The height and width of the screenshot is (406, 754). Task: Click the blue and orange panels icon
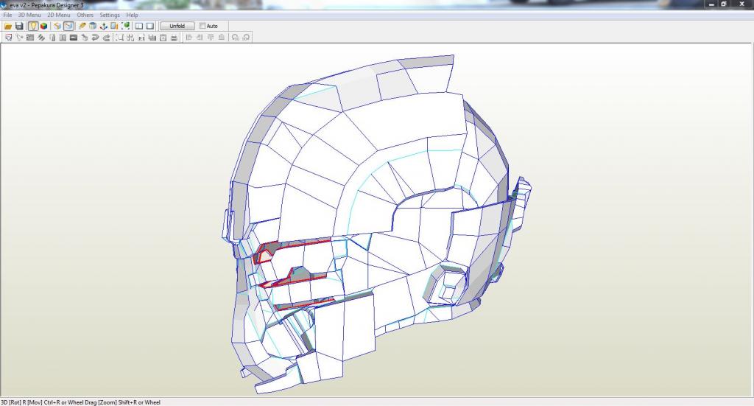[x=114, y=26]
